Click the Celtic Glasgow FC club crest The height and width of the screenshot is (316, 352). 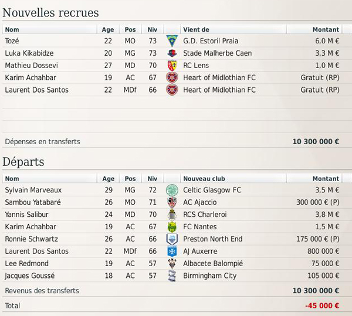(x=172, y=190)
